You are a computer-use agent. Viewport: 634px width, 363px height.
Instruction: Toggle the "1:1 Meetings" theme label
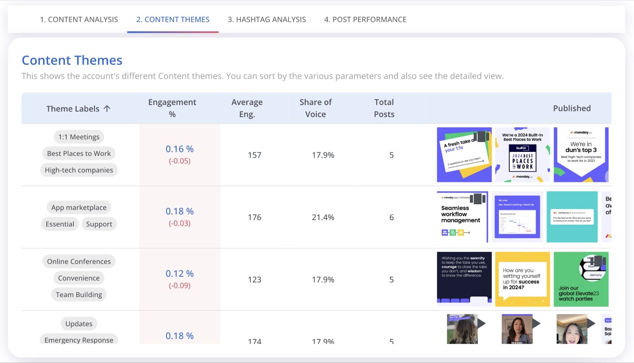click(x=78, y=136)
